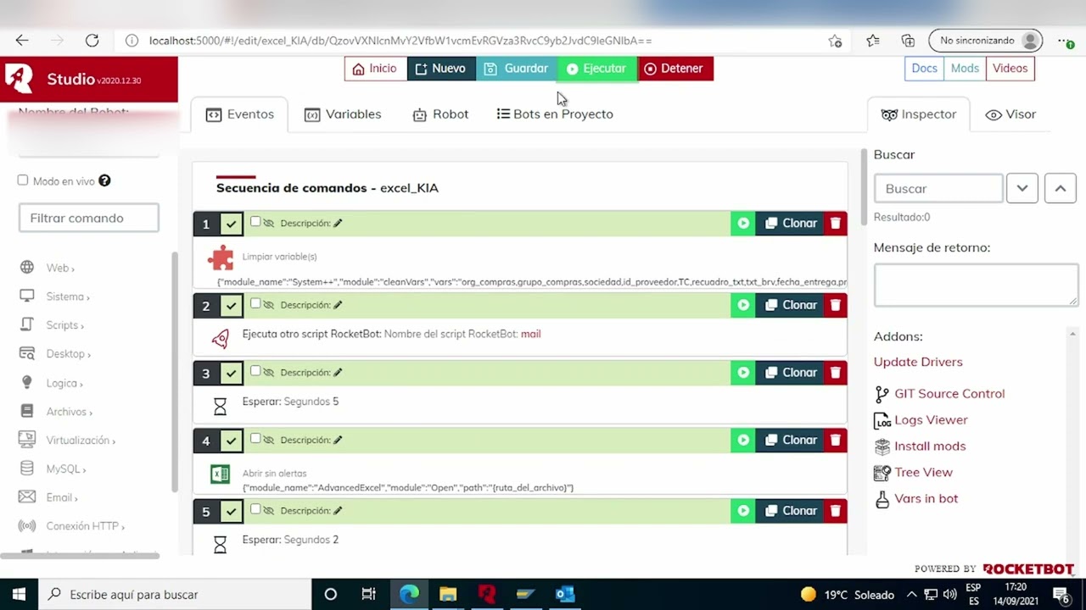Toggle the green check box on command 1

pyautogui.click(x=232, y=225)
